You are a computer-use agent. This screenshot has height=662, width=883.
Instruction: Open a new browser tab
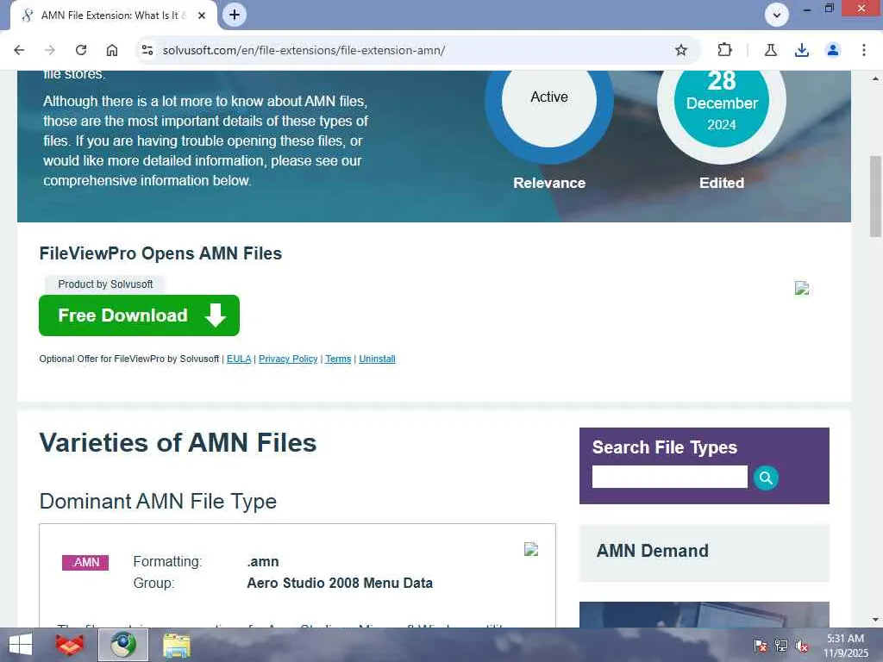[x=235, y=15]
